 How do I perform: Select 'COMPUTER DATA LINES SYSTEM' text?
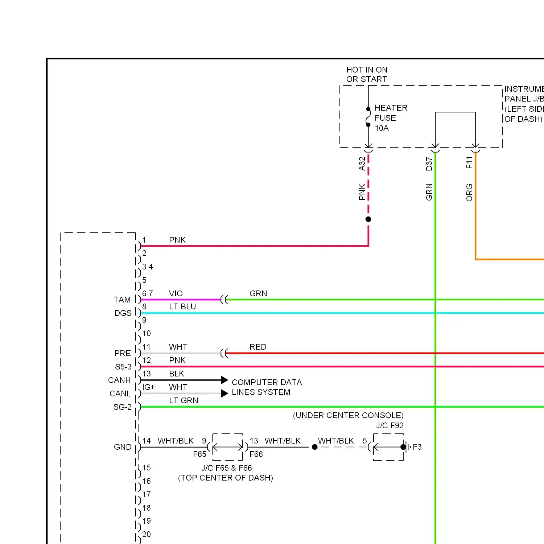[267, 387]
